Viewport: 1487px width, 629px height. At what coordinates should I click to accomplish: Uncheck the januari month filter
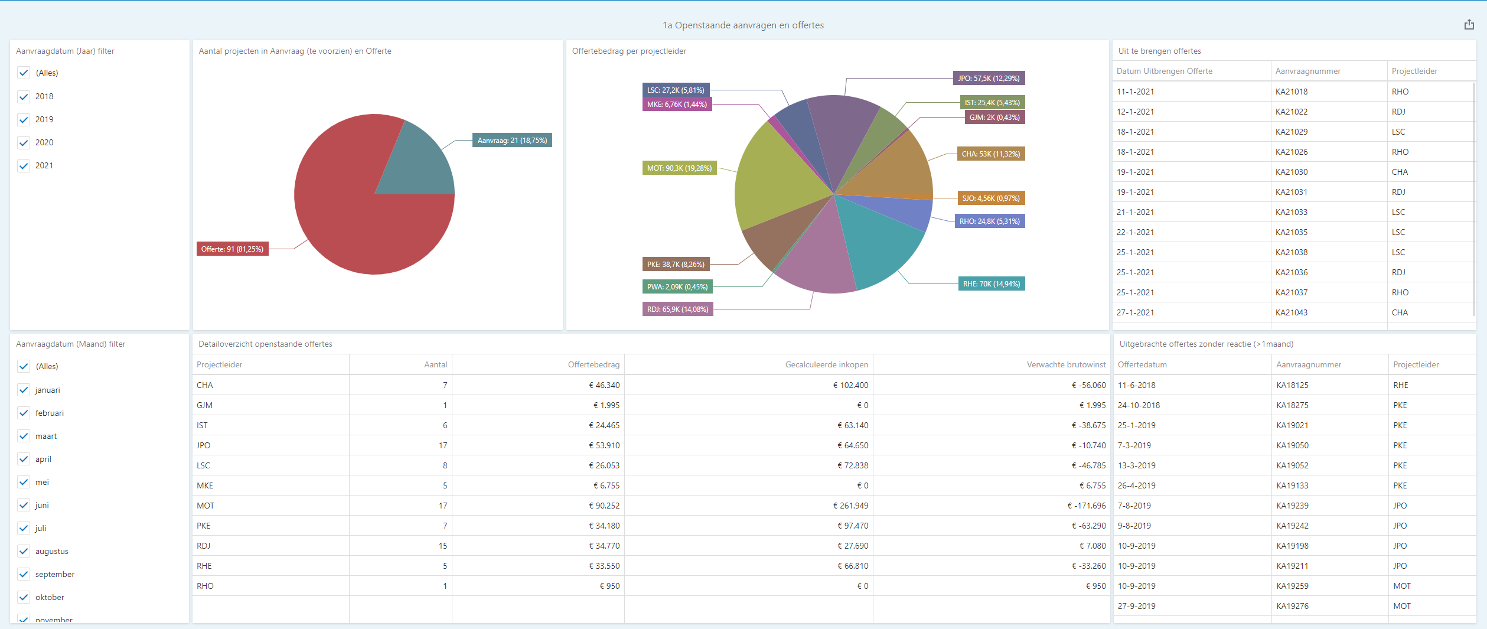pos(24,390)
